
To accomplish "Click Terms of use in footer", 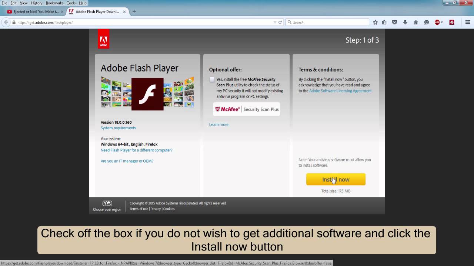I will [139, 209].
